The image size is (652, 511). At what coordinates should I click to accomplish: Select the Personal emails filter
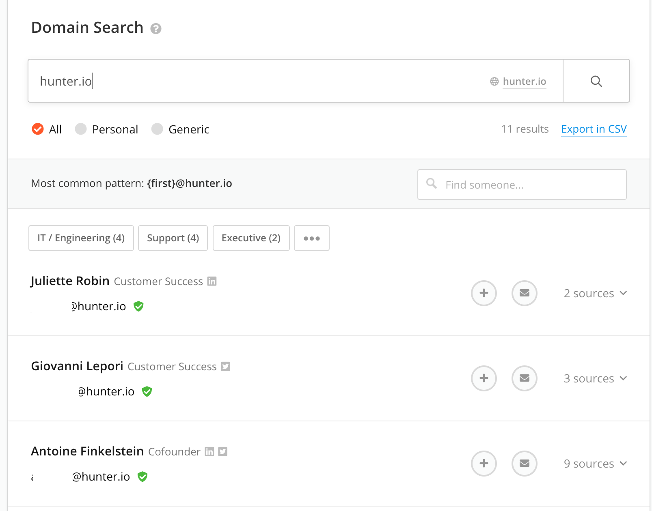(x=81, y=129)
